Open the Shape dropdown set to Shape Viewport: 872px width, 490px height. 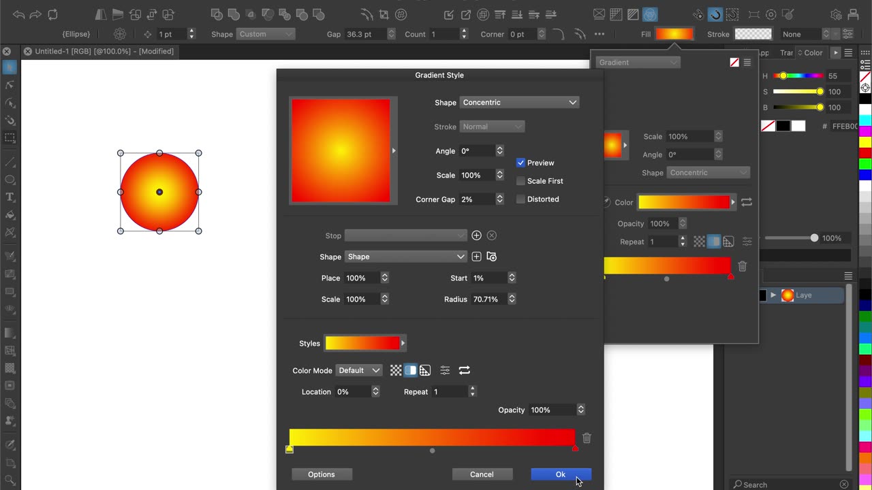pos(405,257)
